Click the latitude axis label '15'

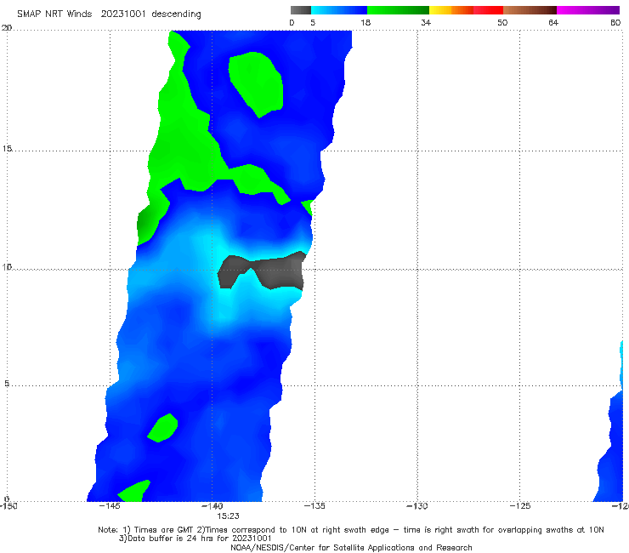7,149
